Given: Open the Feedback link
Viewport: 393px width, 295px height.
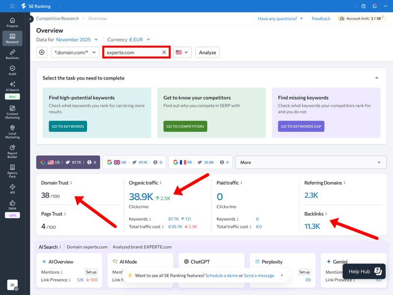Looking at the screenshot, I should pos(321,19).
